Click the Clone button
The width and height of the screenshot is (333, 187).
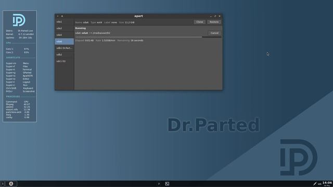click(x=199, y=22)
